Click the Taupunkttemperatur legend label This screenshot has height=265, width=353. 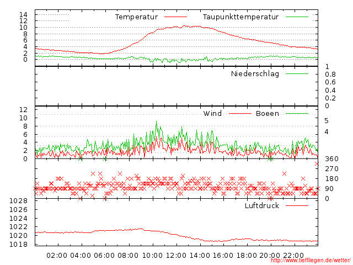(240, 17)
